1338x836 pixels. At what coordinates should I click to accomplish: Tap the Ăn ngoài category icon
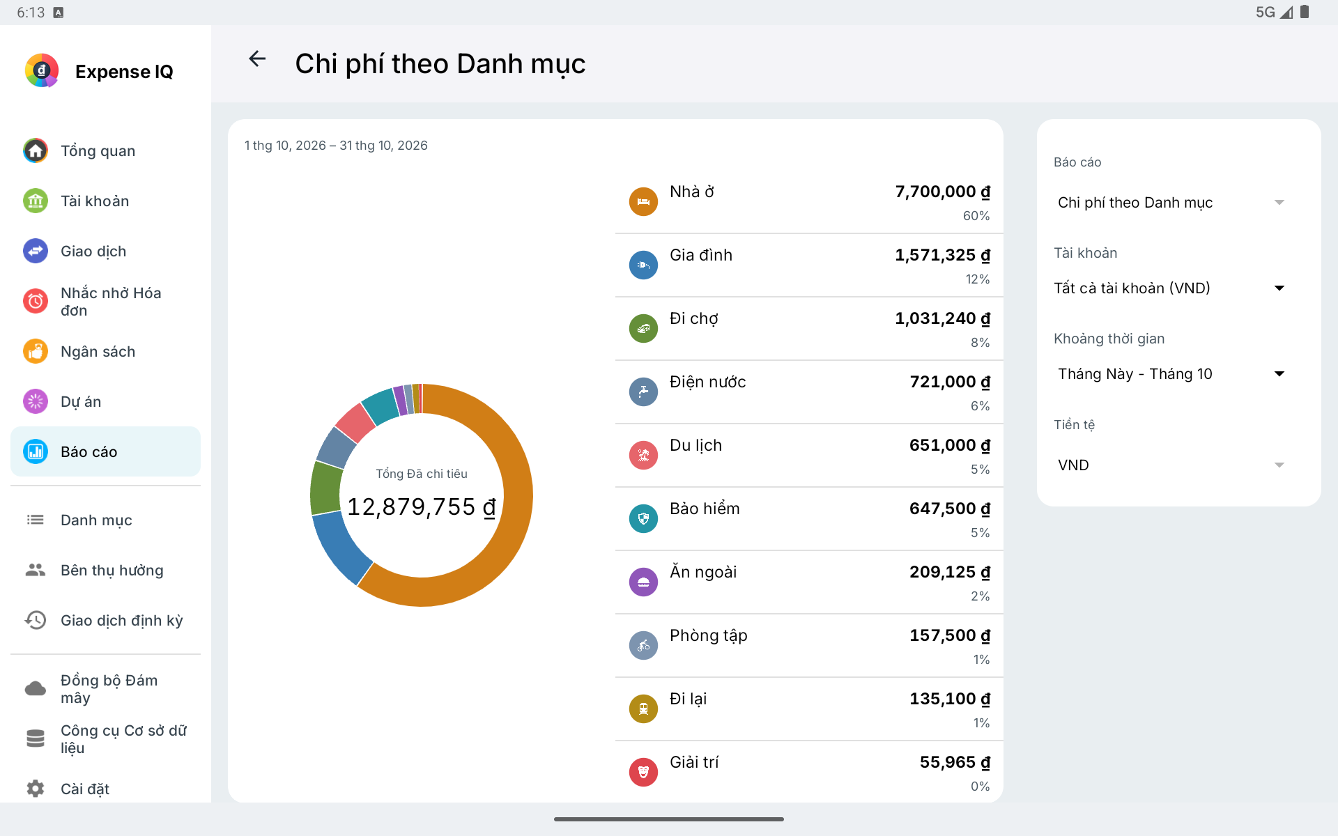pyautogui.click(x=643, y=582)
